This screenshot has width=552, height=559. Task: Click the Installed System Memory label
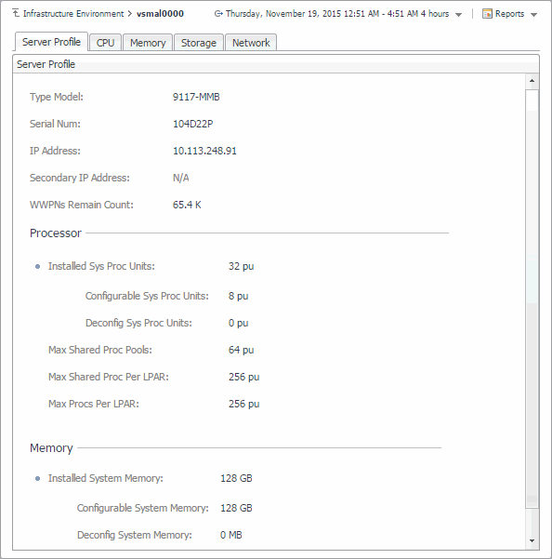[106, 478]
